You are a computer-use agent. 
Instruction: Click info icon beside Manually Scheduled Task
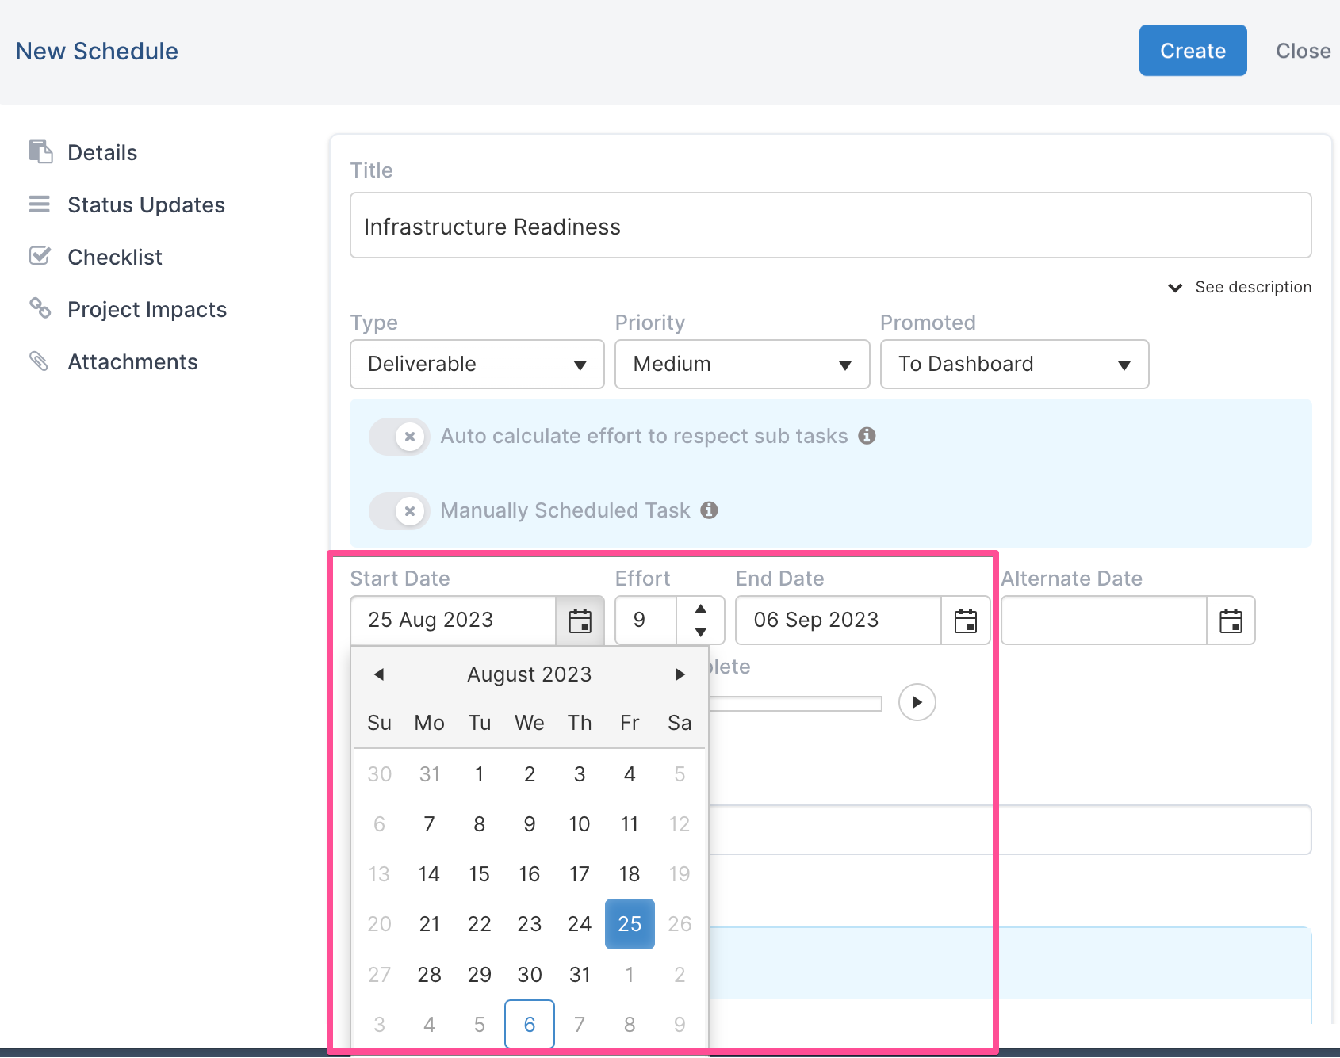point(710,510)
